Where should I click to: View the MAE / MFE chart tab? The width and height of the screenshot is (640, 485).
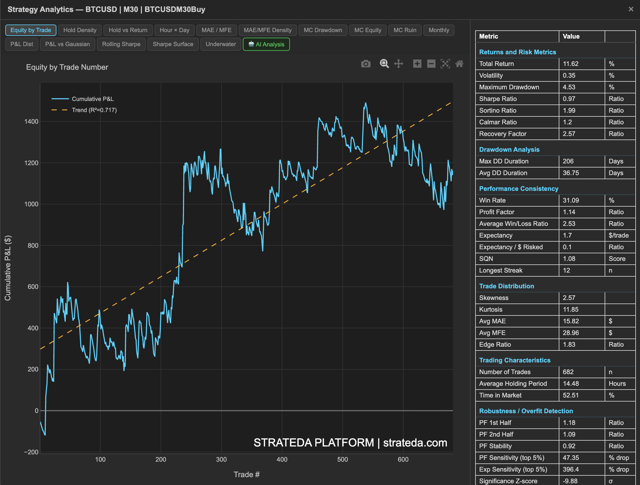217,30
